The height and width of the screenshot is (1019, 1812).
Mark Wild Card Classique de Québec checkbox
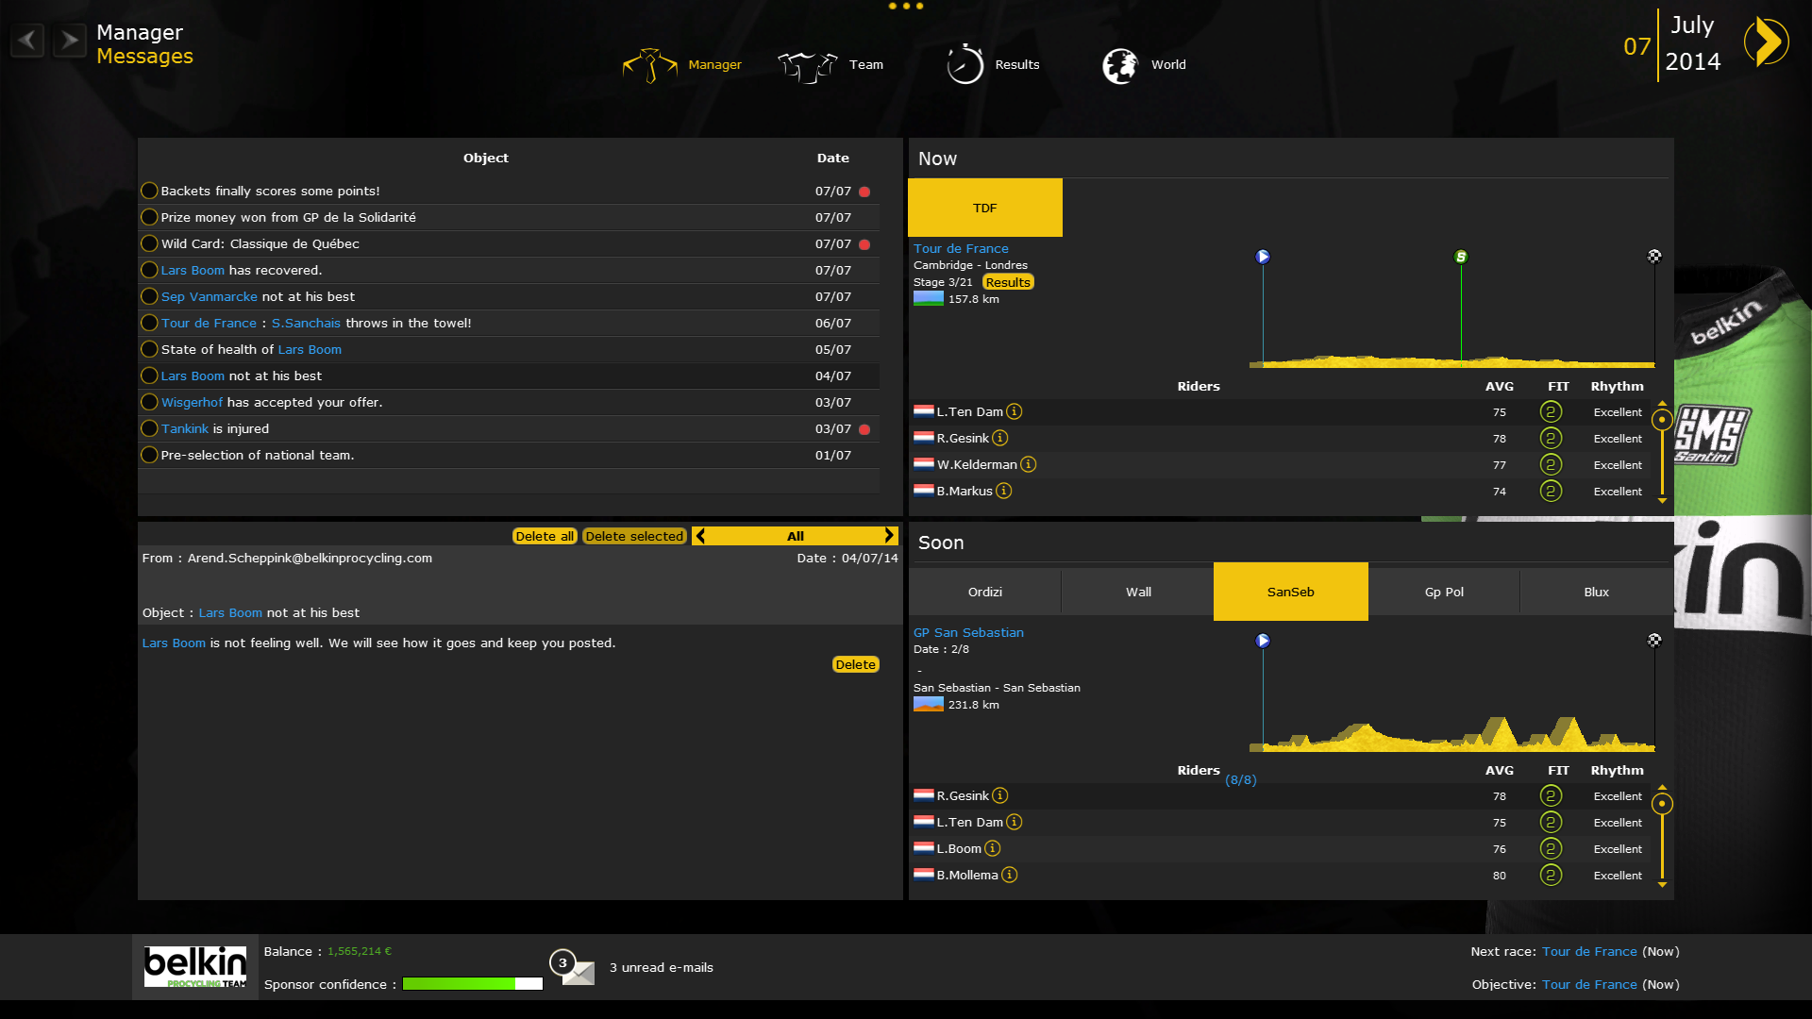[149, 243]
